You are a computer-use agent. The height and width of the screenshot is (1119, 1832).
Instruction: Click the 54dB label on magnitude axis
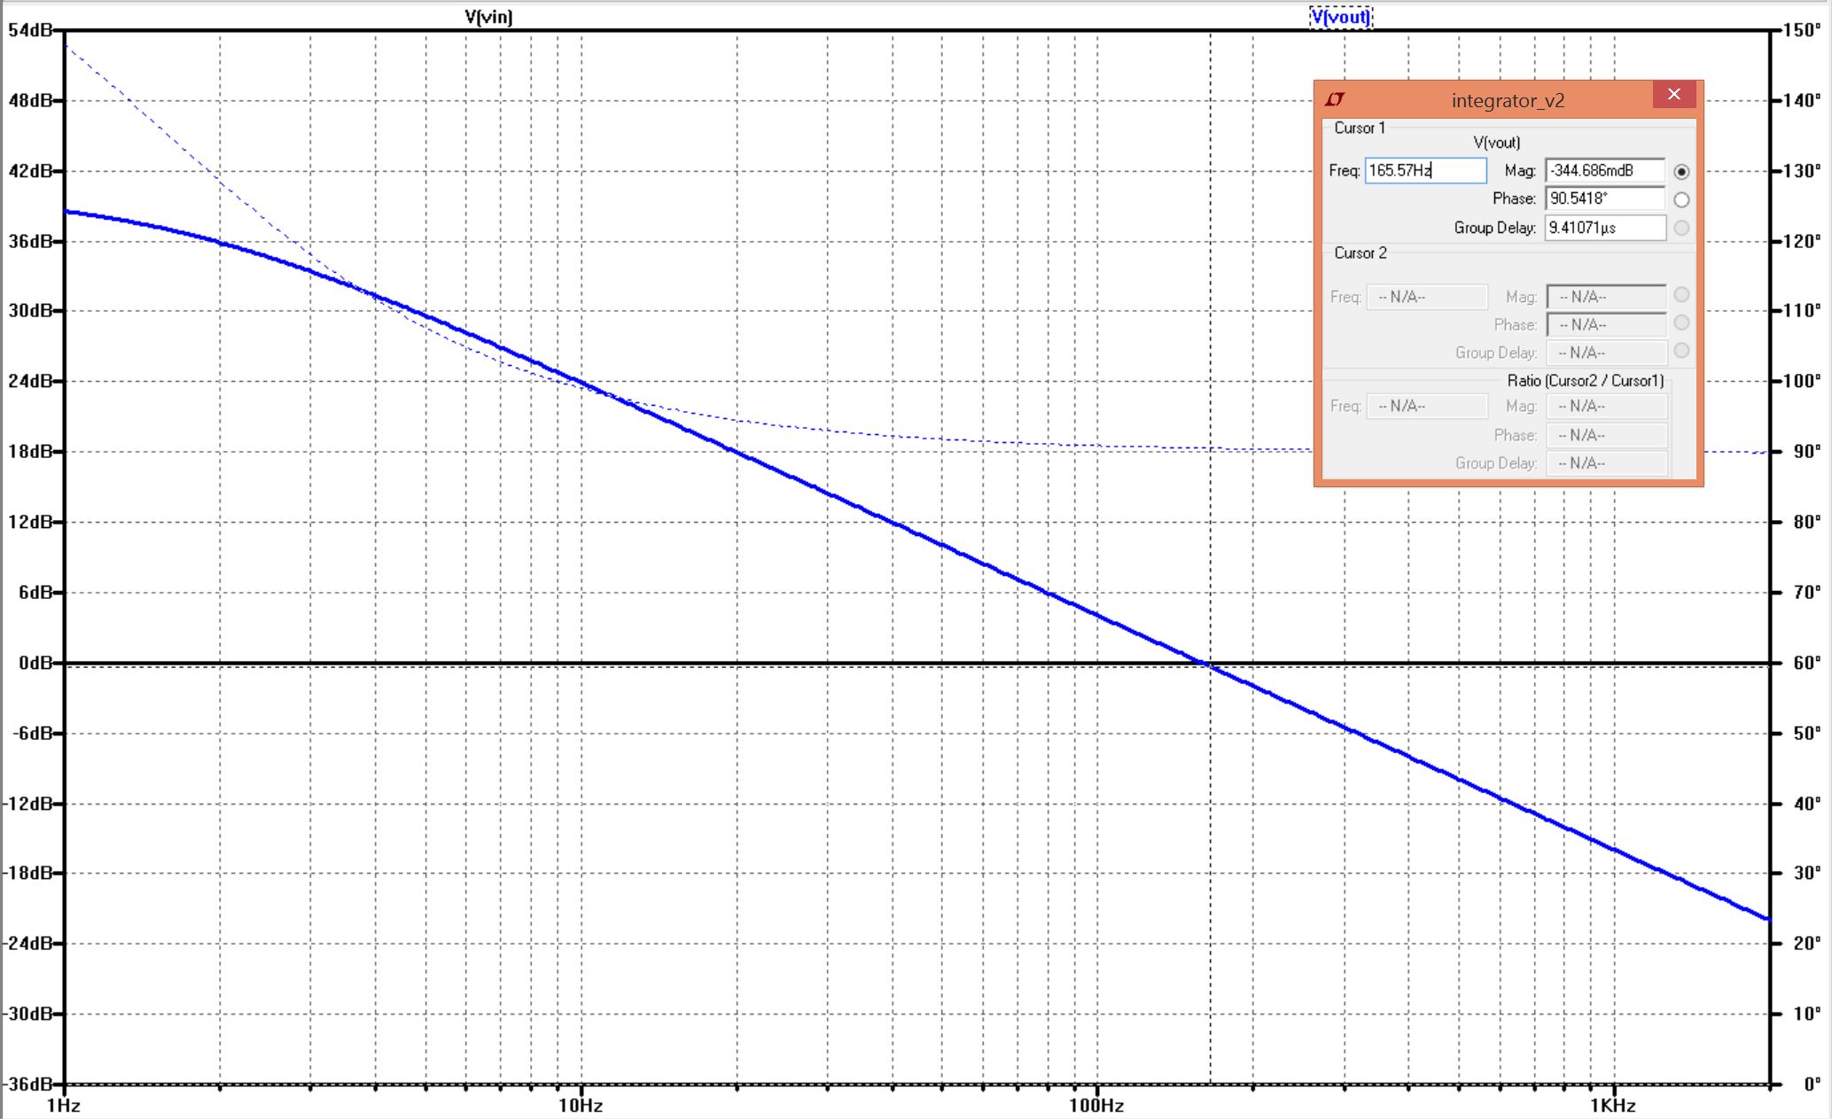point(30,30)
